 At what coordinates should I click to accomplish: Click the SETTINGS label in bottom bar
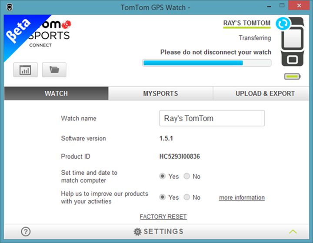(163, 232)
